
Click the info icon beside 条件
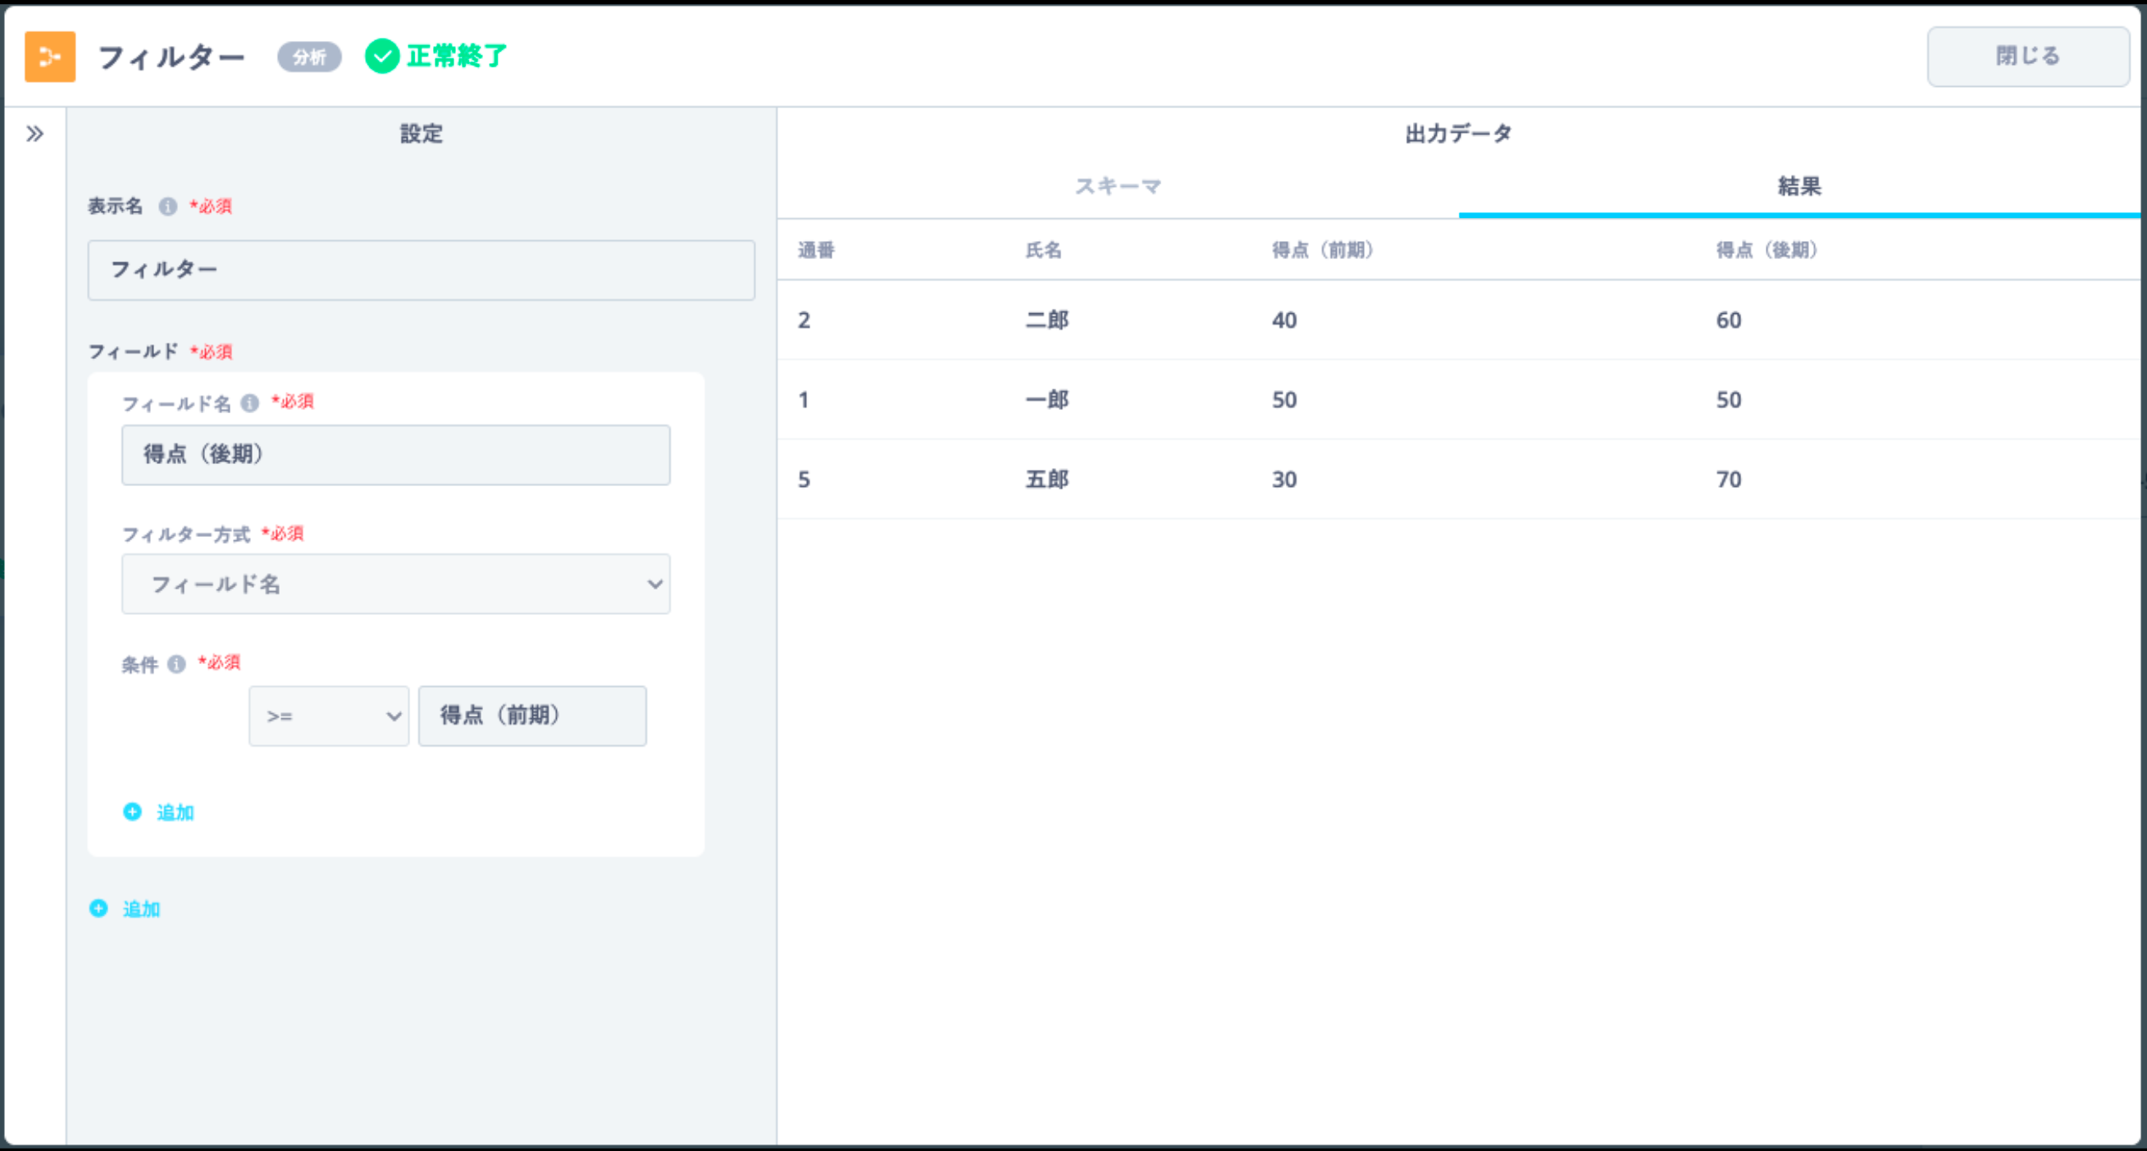(176, 664)
